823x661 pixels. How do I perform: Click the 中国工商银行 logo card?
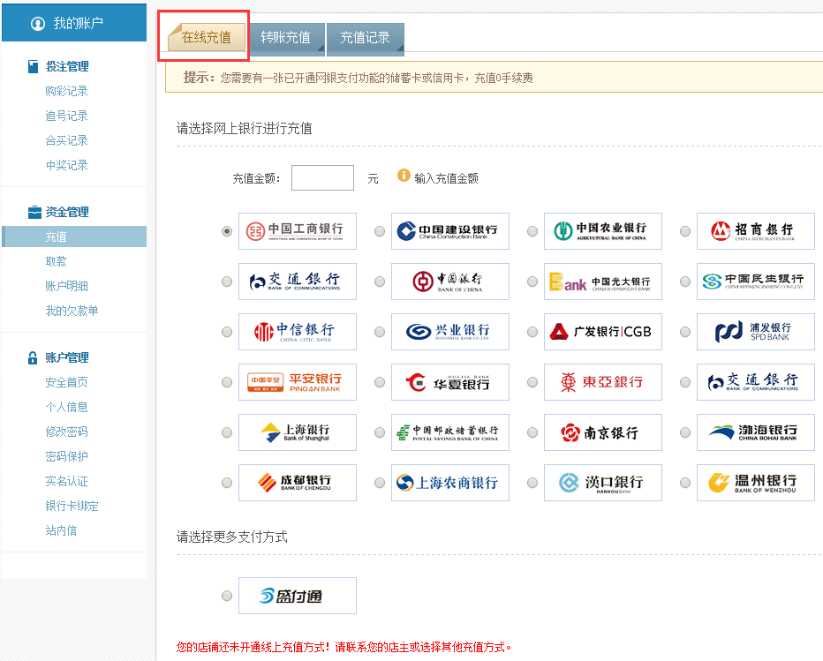297,231
